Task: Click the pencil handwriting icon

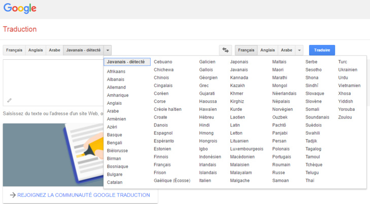Action: 10,100
